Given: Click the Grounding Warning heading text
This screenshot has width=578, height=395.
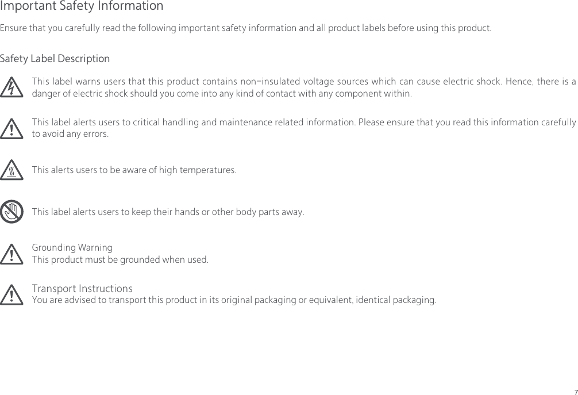Looking at the screenshot, I should point(72,248).
